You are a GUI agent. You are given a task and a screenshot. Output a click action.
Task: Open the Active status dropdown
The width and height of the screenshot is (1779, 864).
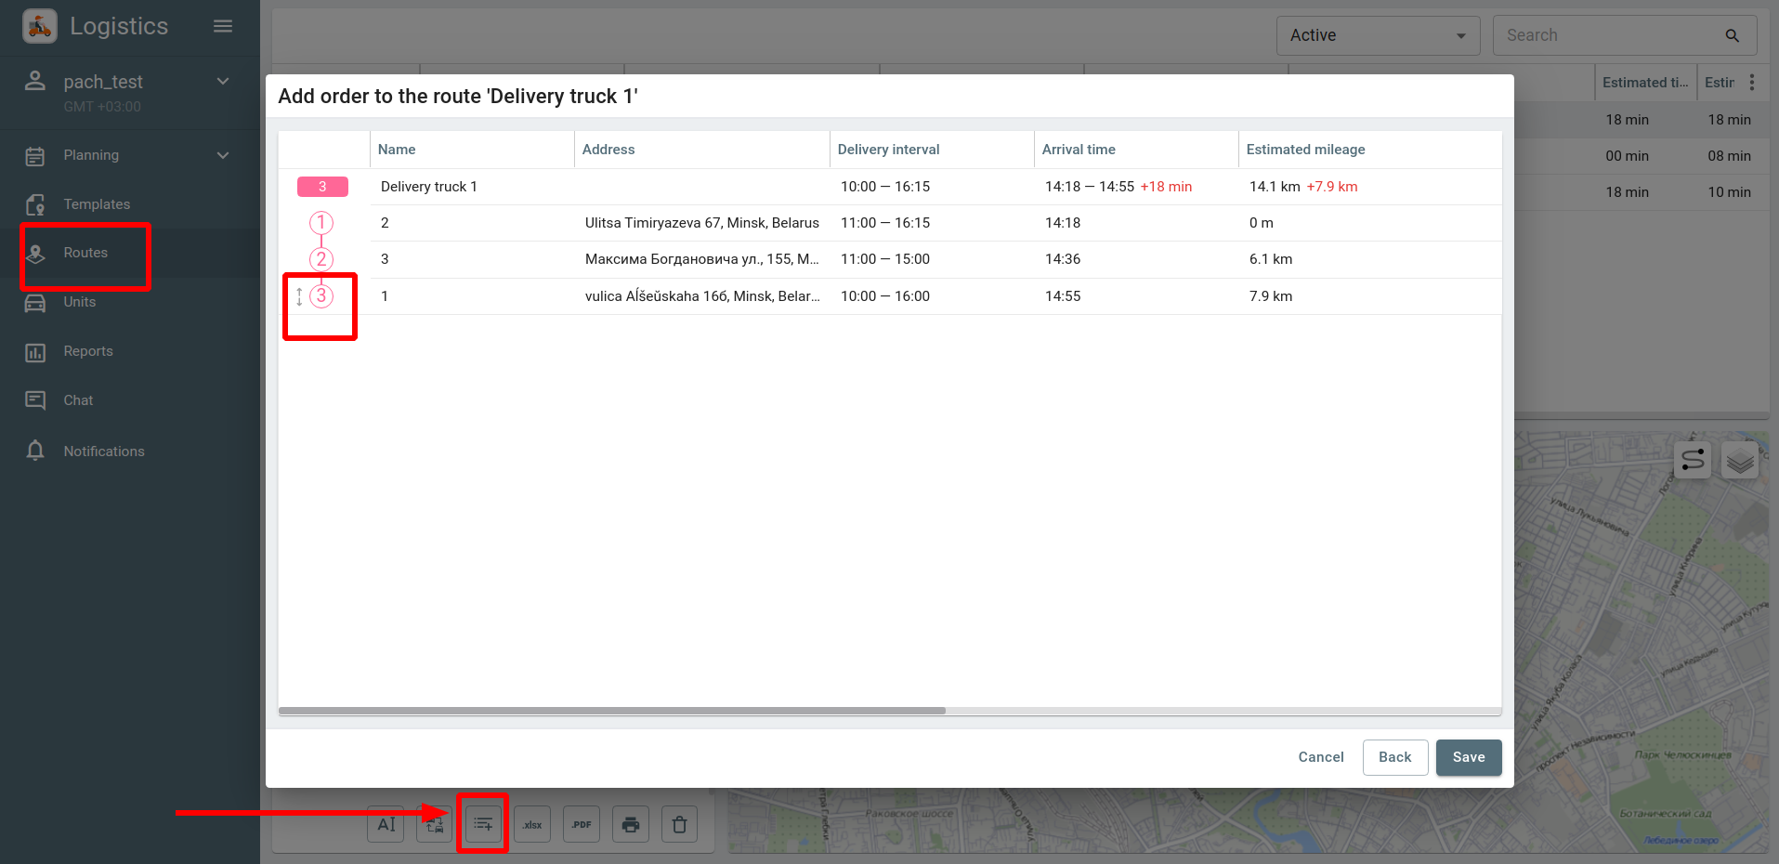click(1378, 35)
